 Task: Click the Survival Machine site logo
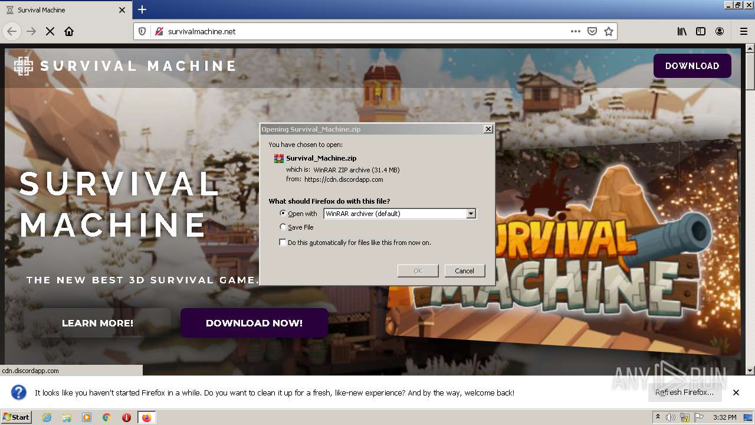[x=24, y=66]
